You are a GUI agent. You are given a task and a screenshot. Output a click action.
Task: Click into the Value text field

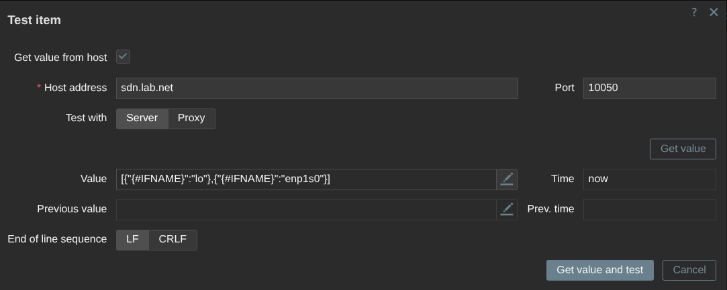pos(307,179)
